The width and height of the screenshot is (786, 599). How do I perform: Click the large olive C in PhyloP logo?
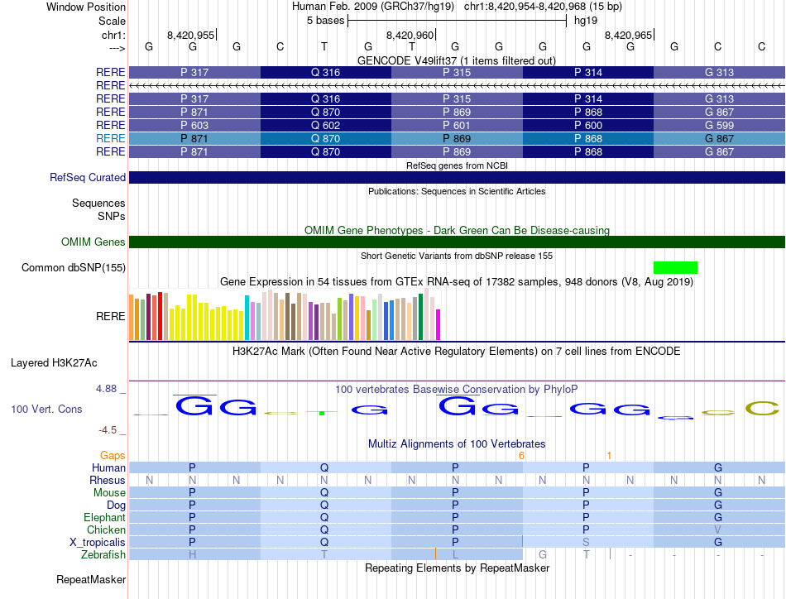[762, 409]
